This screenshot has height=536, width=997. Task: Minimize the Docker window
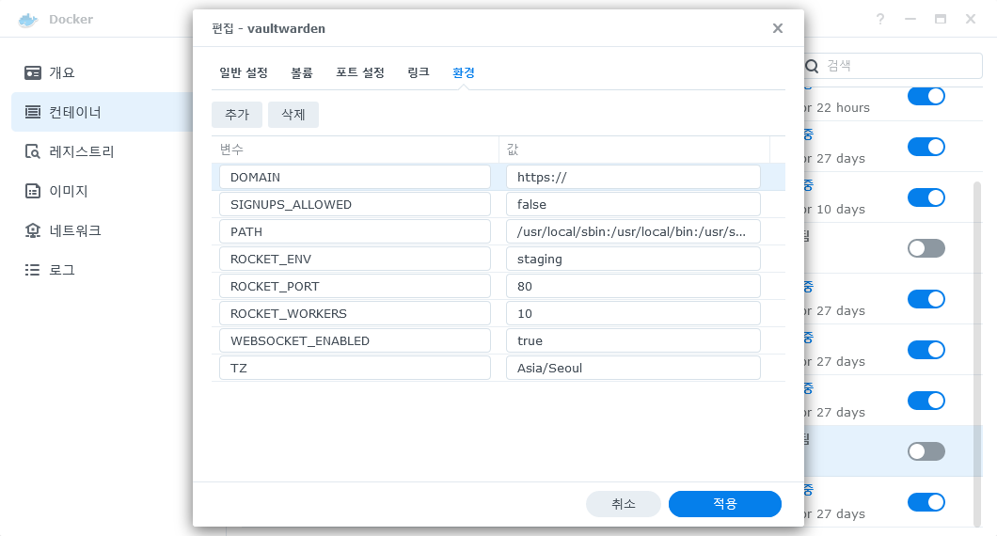click(910, 19)
